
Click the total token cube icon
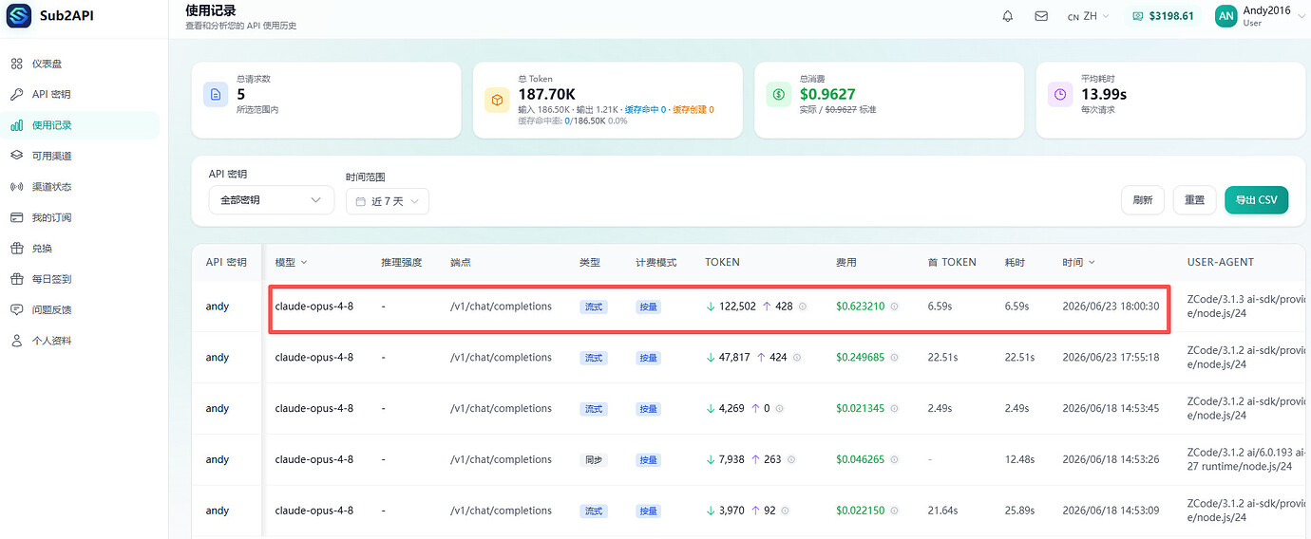point(497,100)
